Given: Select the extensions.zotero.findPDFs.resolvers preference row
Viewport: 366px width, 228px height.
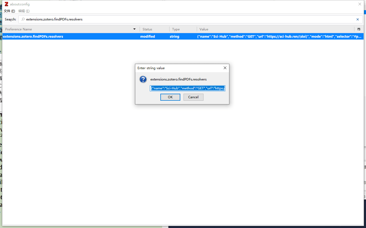Looking at the screenshot, I should (x=70, y=36).
